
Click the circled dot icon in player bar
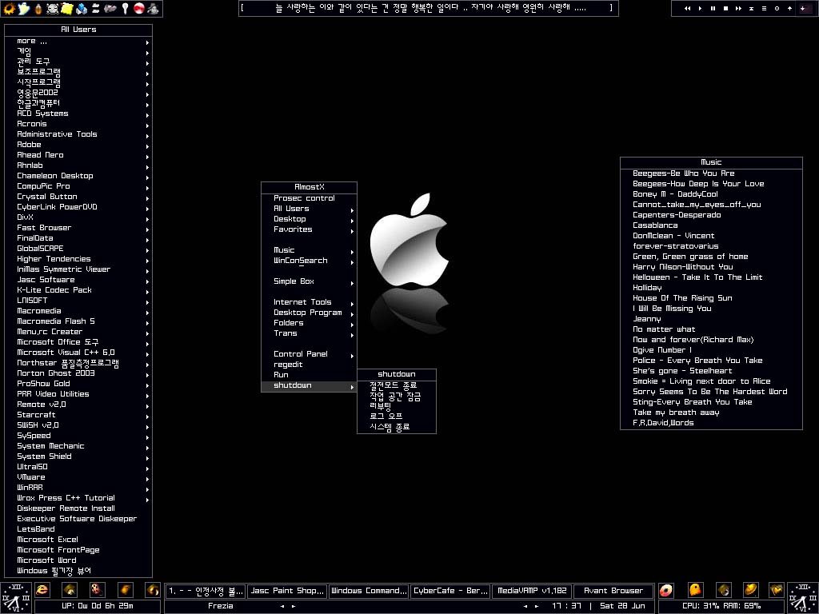777,8
